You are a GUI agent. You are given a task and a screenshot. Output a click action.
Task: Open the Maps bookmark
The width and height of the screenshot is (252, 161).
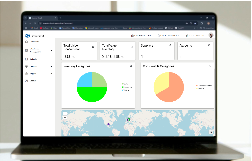tap(54, 28)
